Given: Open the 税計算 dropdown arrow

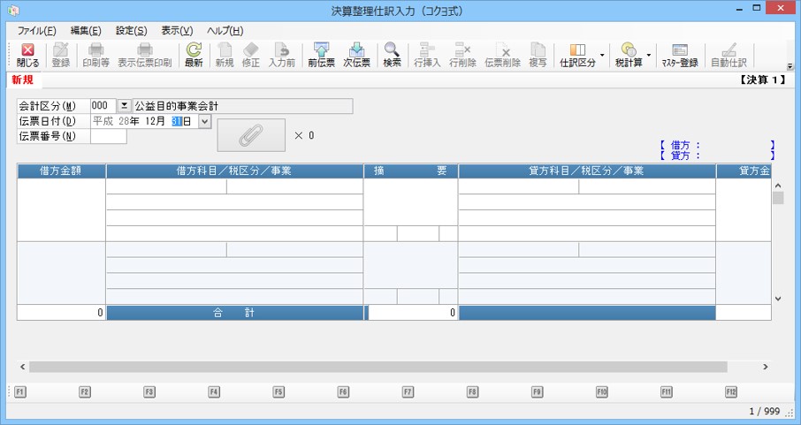Looking at the screenshot, I should coord(649,55).
